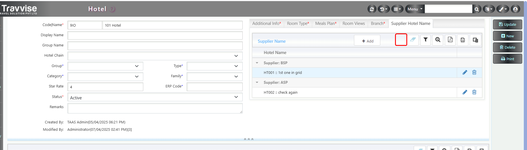Open the Category dropdown
The height and width of the screenshot is (150, 527).
105,76
